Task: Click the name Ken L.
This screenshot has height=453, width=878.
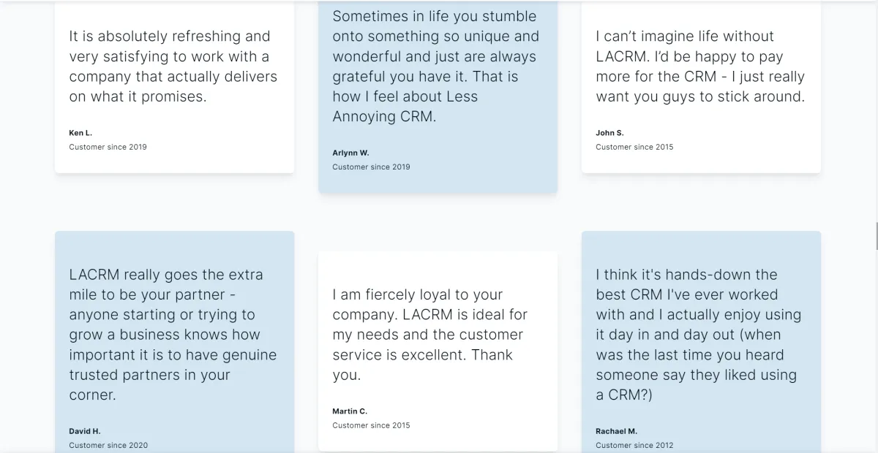Action: tap(80, 133)
